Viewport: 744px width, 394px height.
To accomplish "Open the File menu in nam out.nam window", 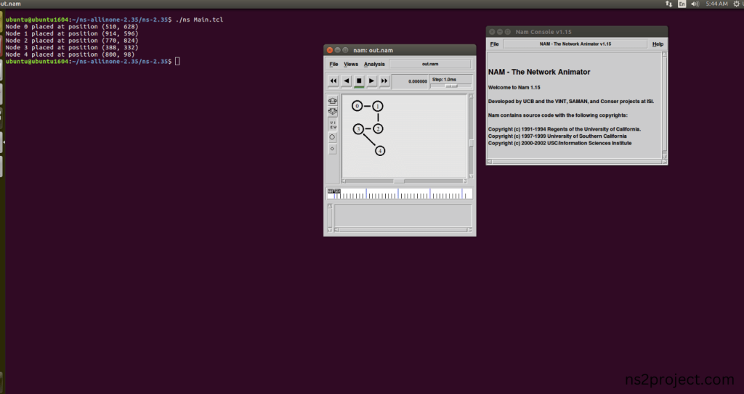I will pos(333,64).
